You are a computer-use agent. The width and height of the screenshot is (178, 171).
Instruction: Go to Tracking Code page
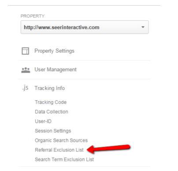51,102
